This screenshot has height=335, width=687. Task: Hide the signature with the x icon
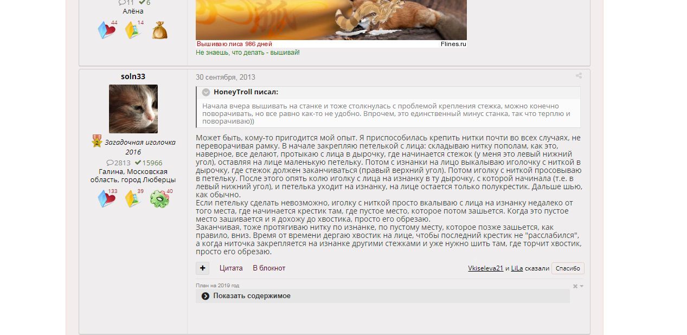tap(575, 286)
